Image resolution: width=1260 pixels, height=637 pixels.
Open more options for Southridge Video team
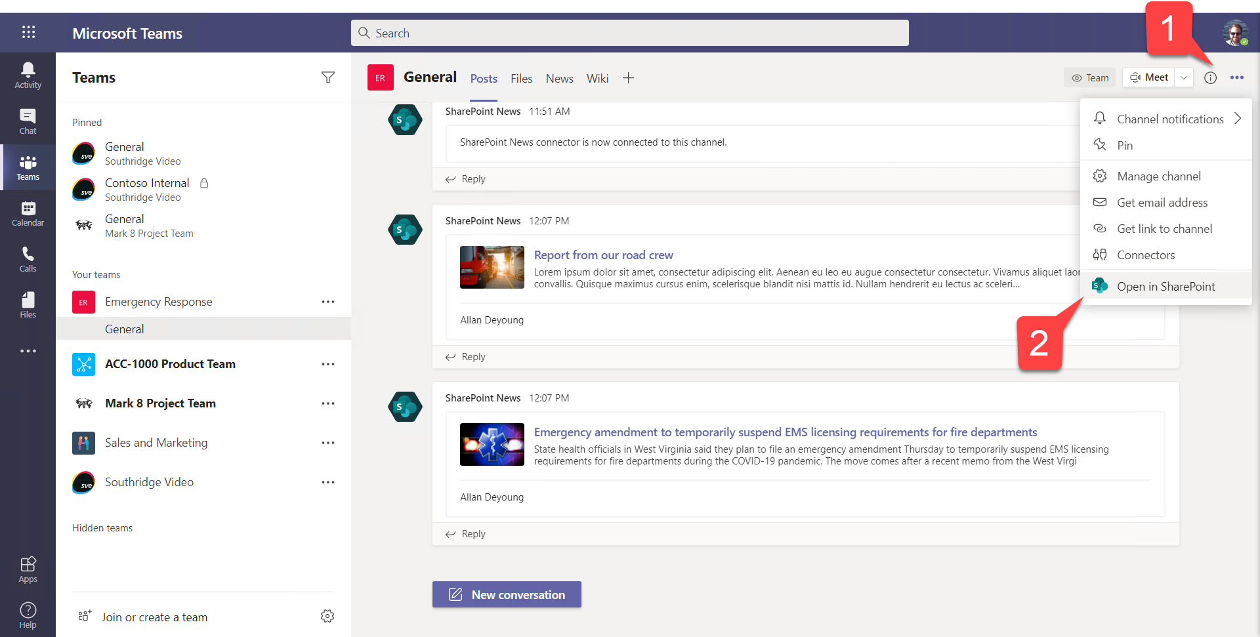pos(328,482)
